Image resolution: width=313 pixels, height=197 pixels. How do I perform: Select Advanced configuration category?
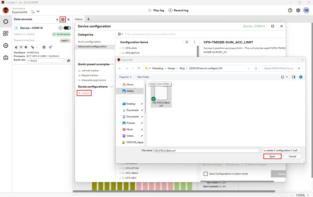click(x=92, y=46)
